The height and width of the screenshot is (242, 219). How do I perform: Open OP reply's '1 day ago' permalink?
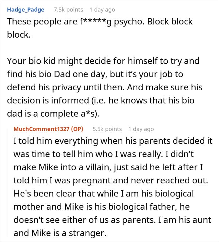click(x=141, y=129)
